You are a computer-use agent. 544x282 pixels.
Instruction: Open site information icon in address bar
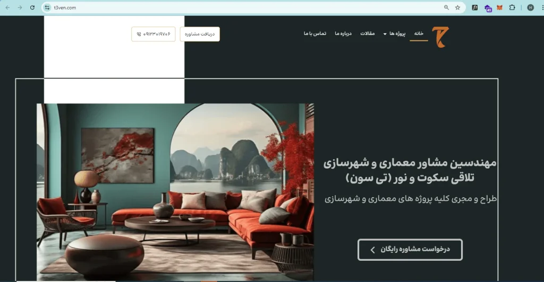pos(47,7)
